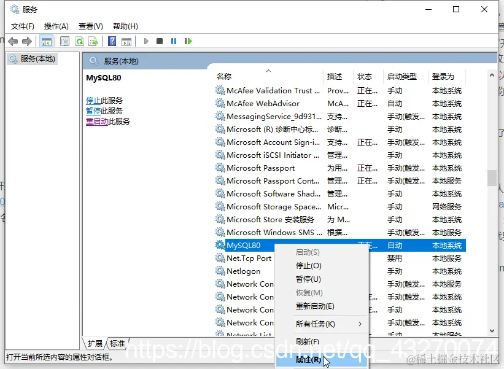Image resolution: width=504 pixels, height=369 pixels.
Task: Click the Services app icon in title bar
Action: click(x=15, y=9)
